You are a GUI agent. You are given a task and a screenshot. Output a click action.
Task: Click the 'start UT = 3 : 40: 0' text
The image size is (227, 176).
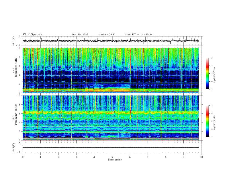(138, 35)
